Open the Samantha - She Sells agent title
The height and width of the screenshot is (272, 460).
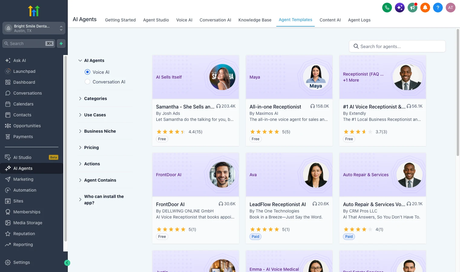(185, 107)
